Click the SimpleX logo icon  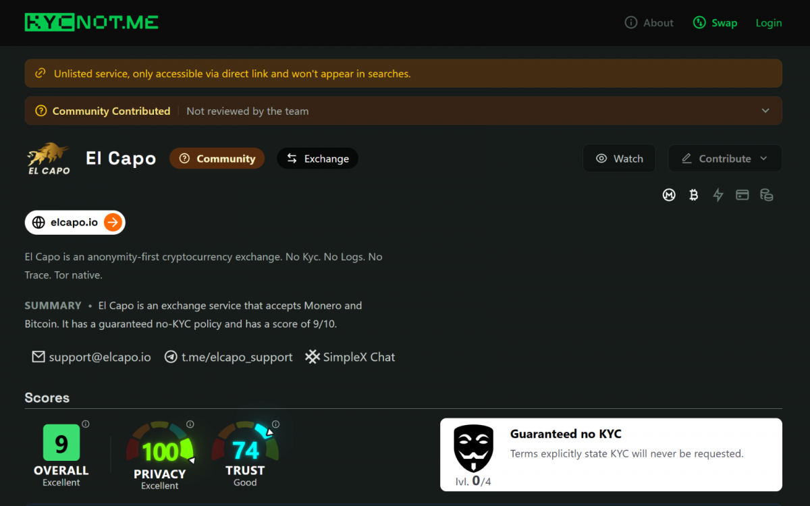pos(312,357)
